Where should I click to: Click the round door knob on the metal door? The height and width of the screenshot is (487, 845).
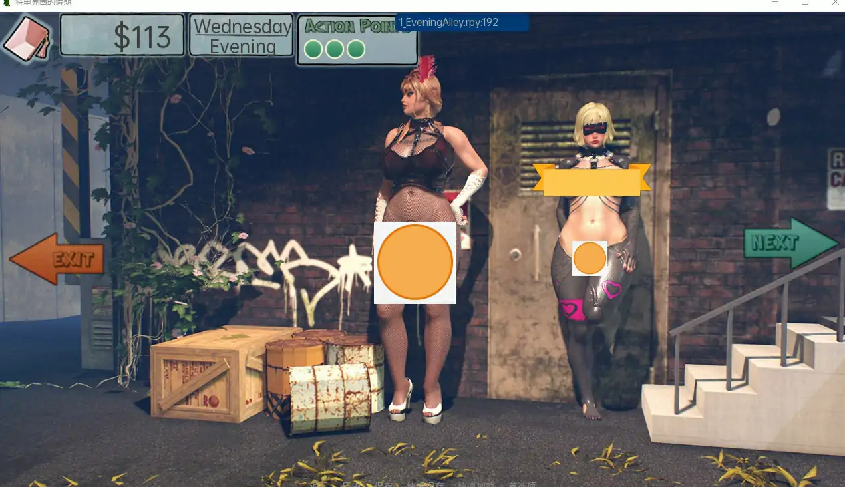515,254
